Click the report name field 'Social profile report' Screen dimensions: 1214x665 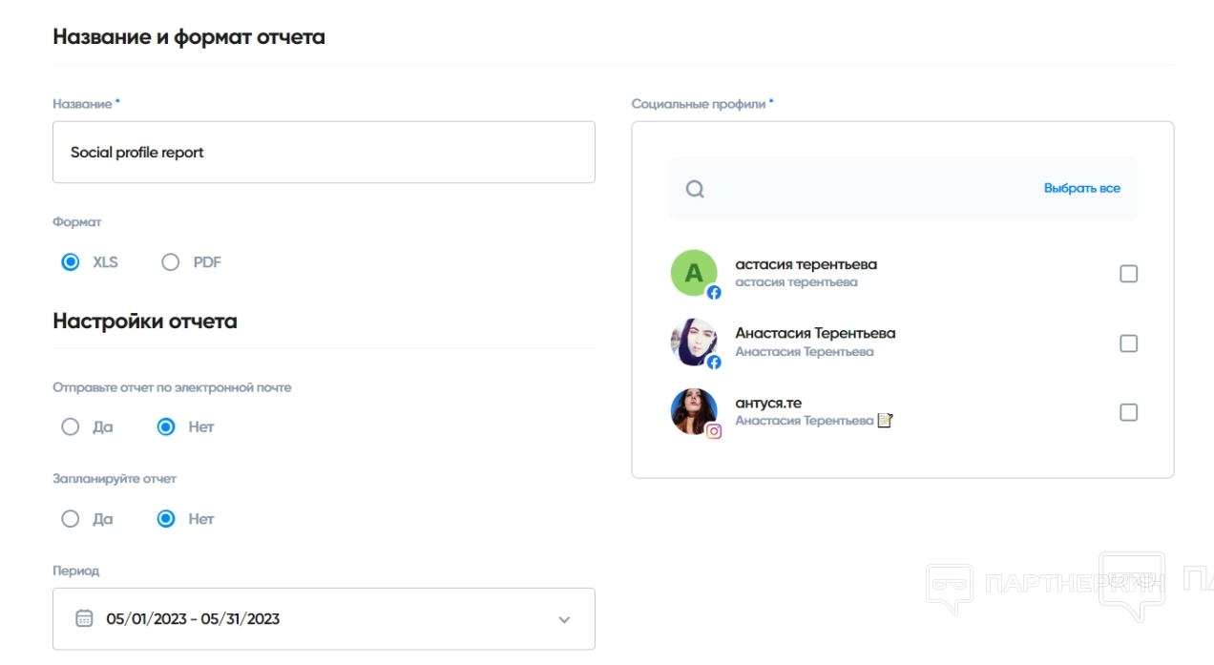pyautogui.click(x=324, y=153)
